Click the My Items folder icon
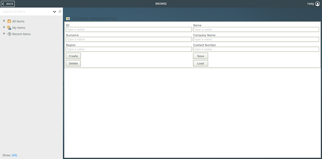 pyautogui.click(x=9, y=27)
